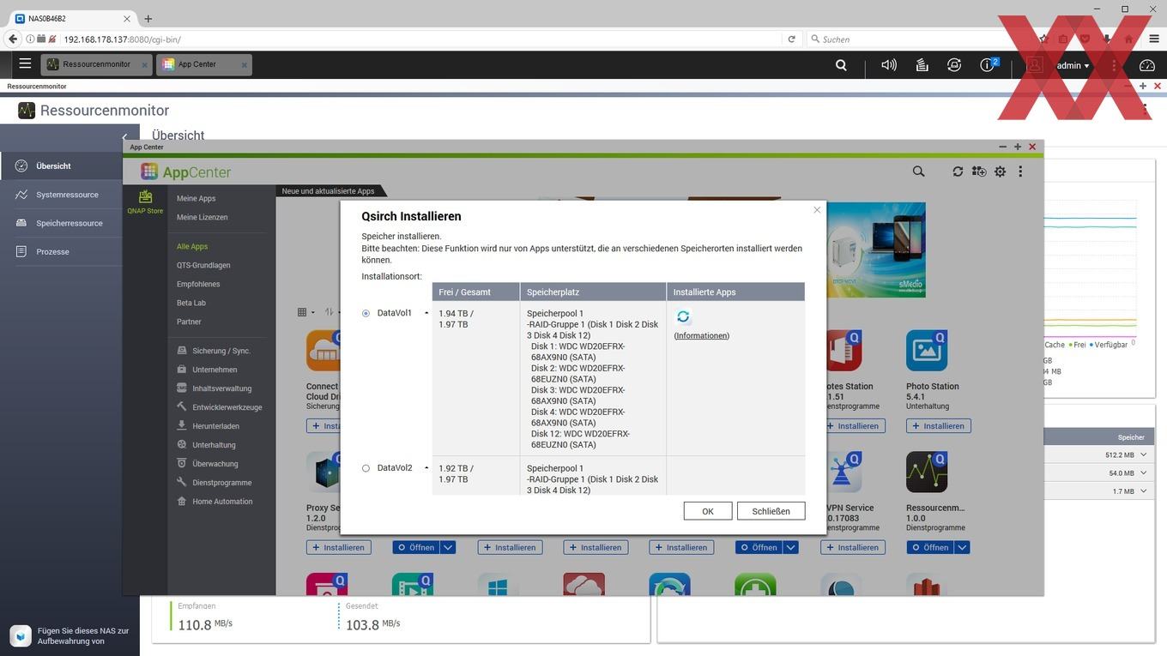1167x656 pixels.
Task: Switch to the App Center taskbar tab
Action: coord(203,64)
